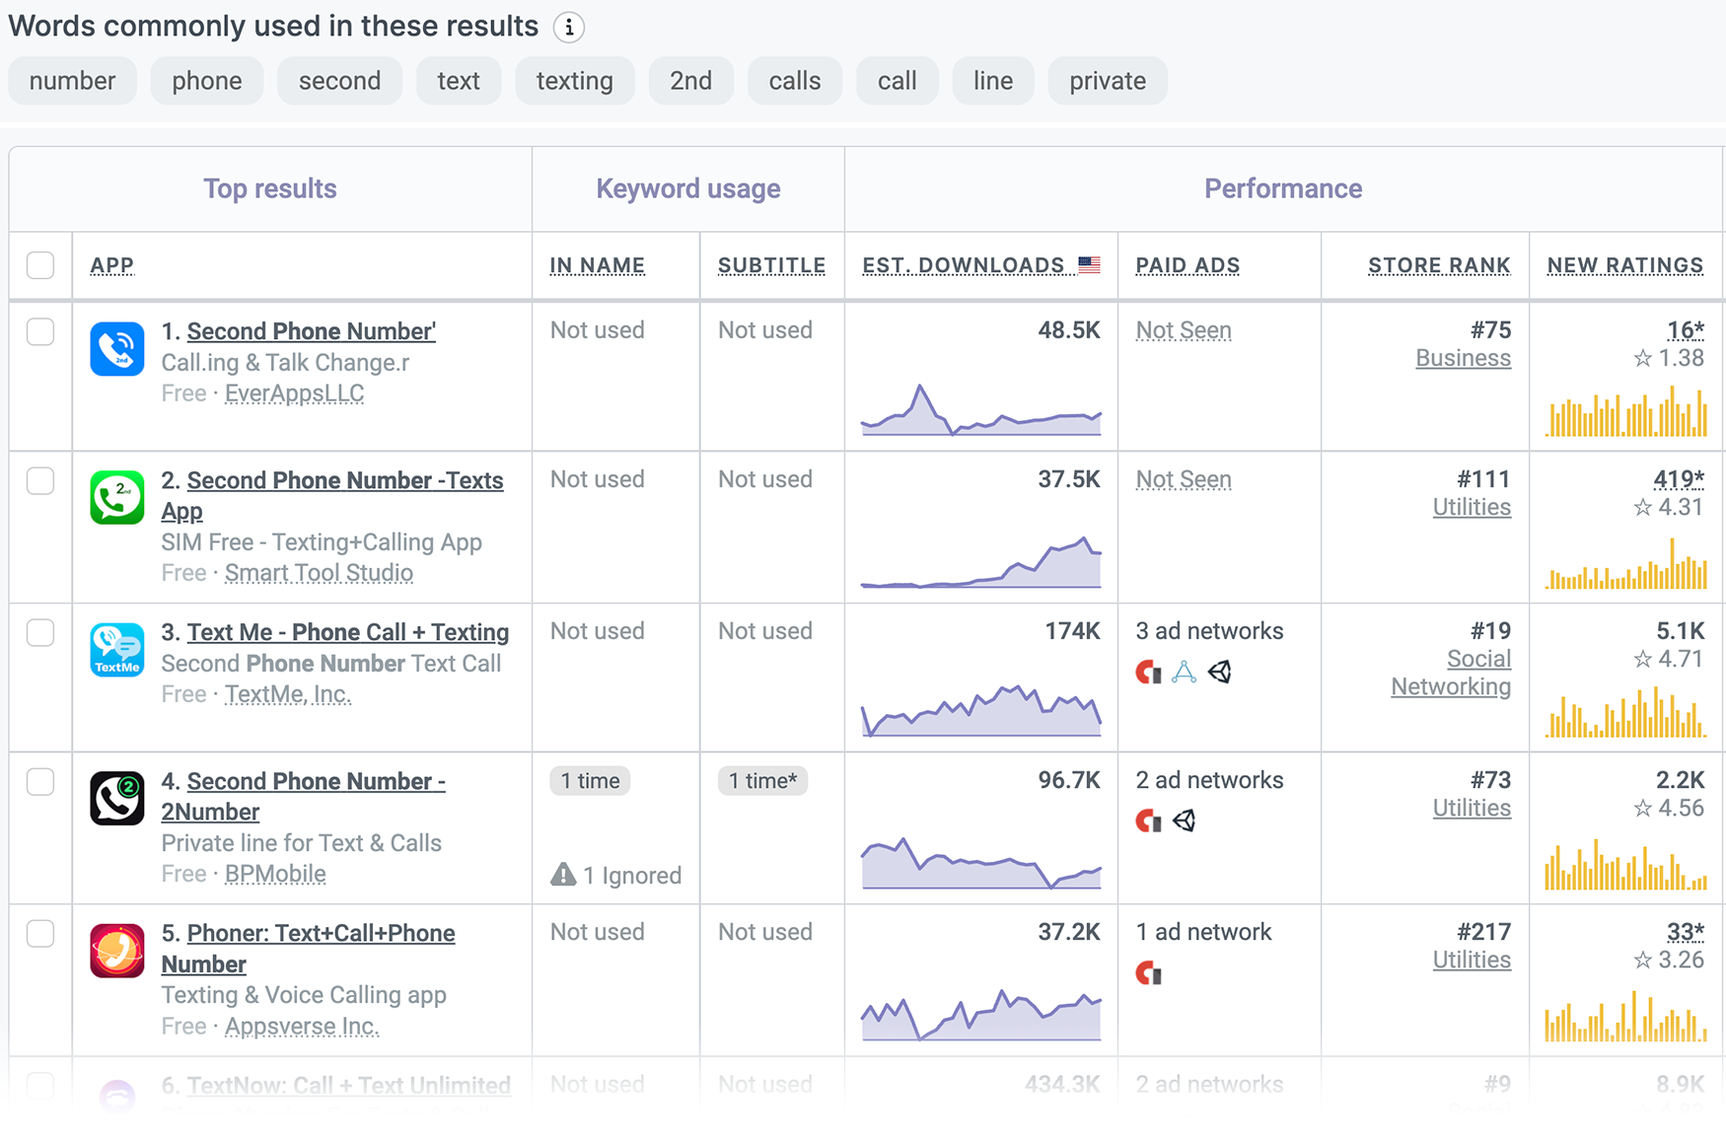1726x1144 pixels.
Task: Select the 'phone' keyword chip
Action: [x=207, y=81]
